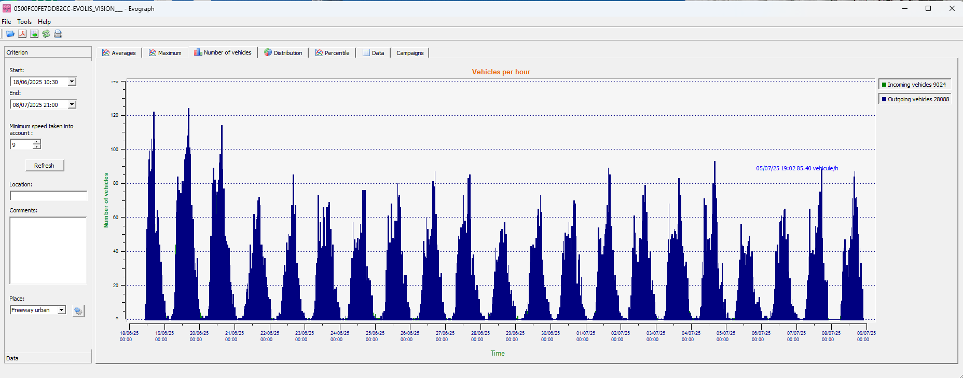Click the chart image export icon

[34, 34]
